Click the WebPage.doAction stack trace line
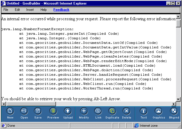The height and width of the screenshot is (129, 182). pyautogui.click(x=86, y=70)
